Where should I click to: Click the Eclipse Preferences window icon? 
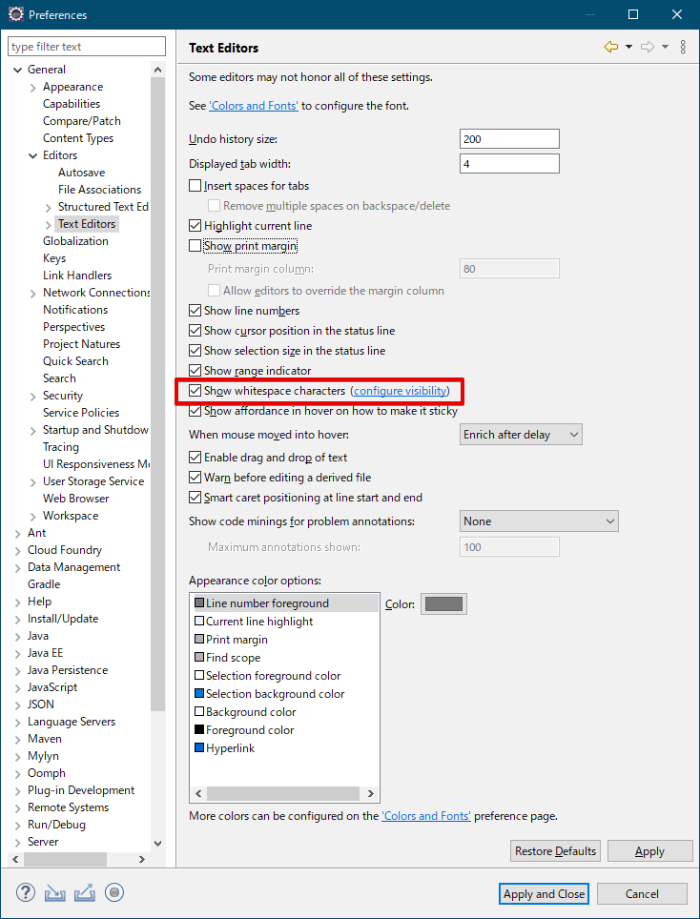click(x=15, y=14)
